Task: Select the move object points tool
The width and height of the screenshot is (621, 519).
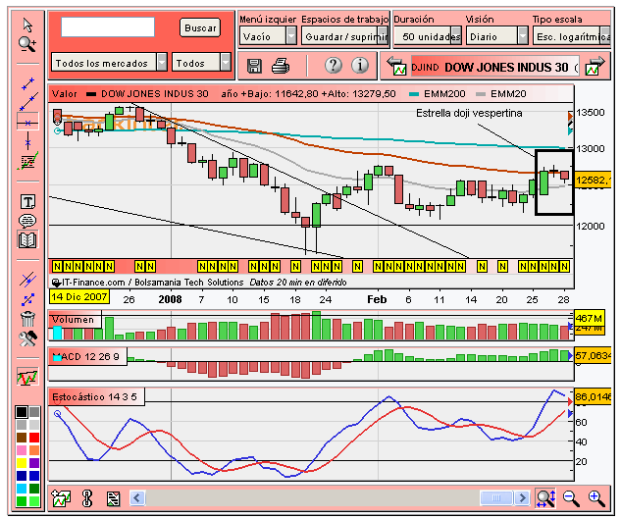Action: 27,299
